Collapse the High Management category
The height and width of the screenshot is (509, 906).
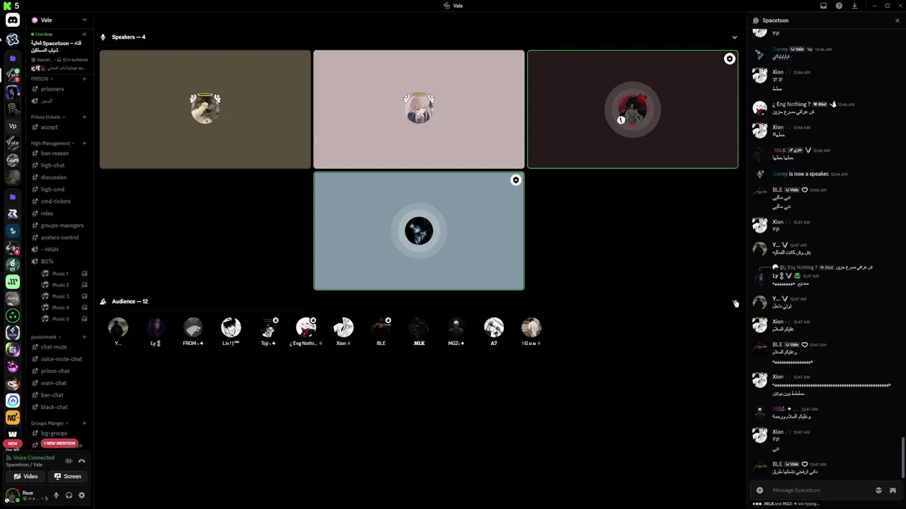(x=52, y=143)
